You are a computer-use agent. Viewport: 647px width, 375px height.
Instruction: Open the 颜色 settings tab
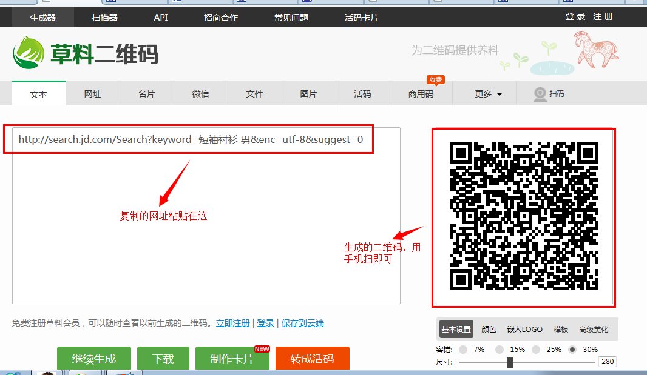[489, 329]
